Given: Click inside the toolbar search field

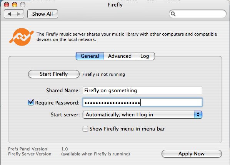Looking at the screenshot, I should (198, 14).
